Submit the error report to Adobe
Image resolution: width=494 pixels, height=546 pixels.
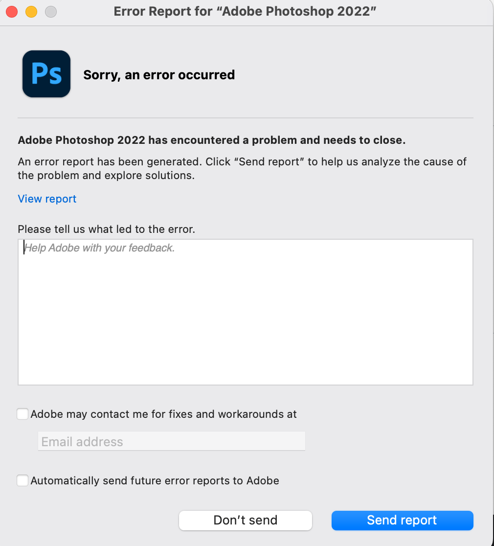click(402, 520)
